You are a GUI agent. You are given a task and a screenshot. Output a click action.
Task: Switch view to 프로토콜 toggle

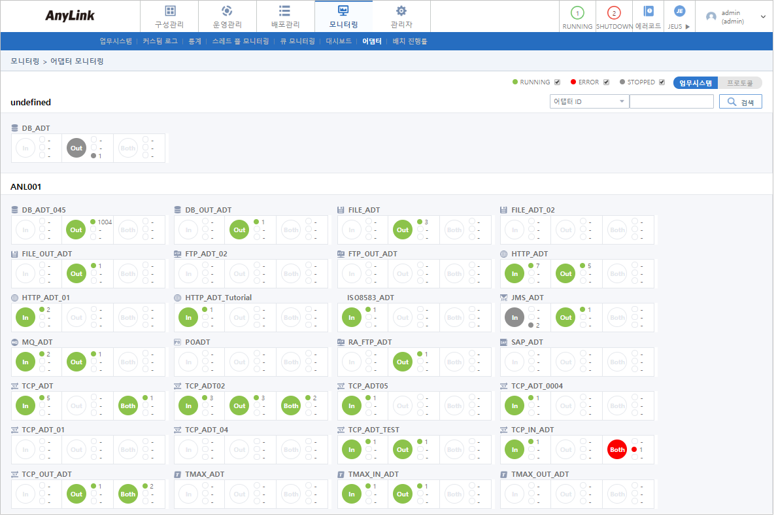pyautogui.click(x=739, y=83)
